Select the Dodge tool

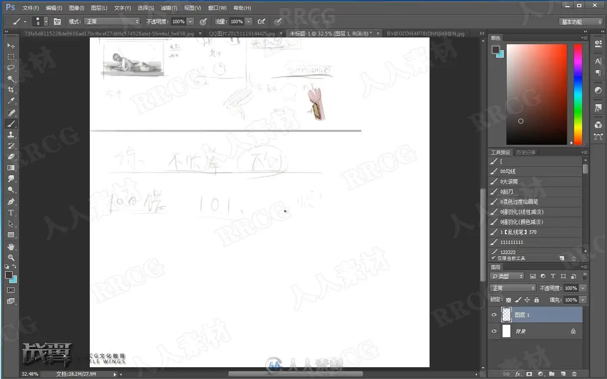click(x=11, y=189)
